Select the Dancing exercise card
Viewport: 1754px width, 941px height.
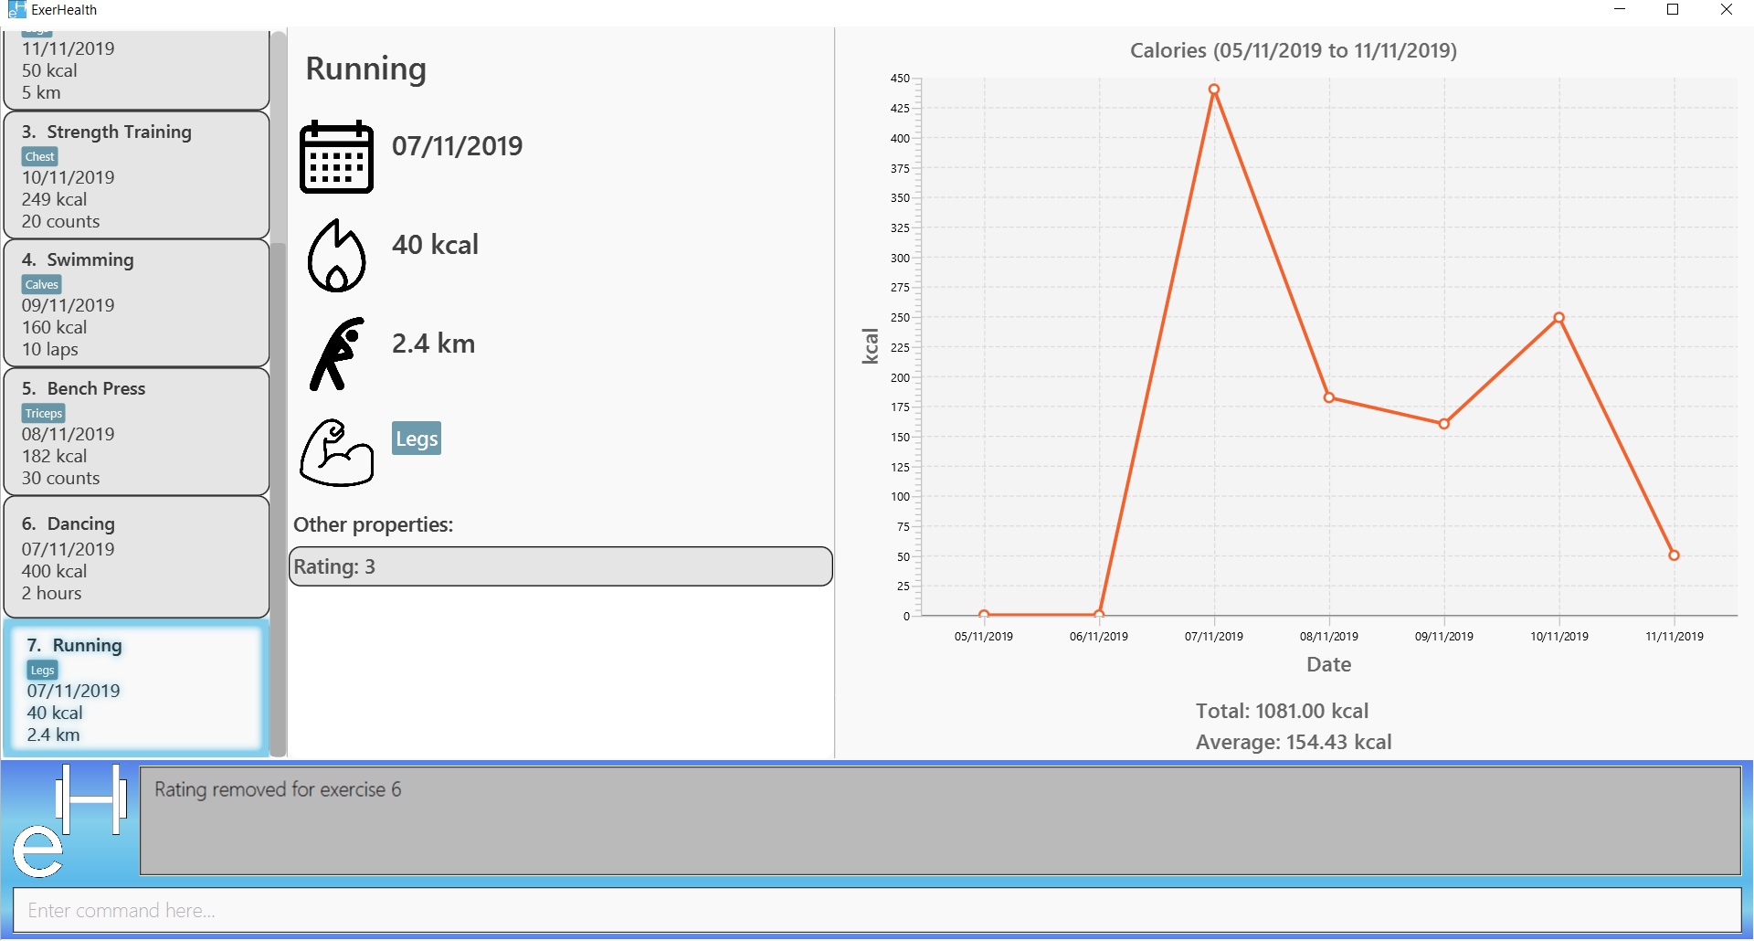click(x=137, y=557)
